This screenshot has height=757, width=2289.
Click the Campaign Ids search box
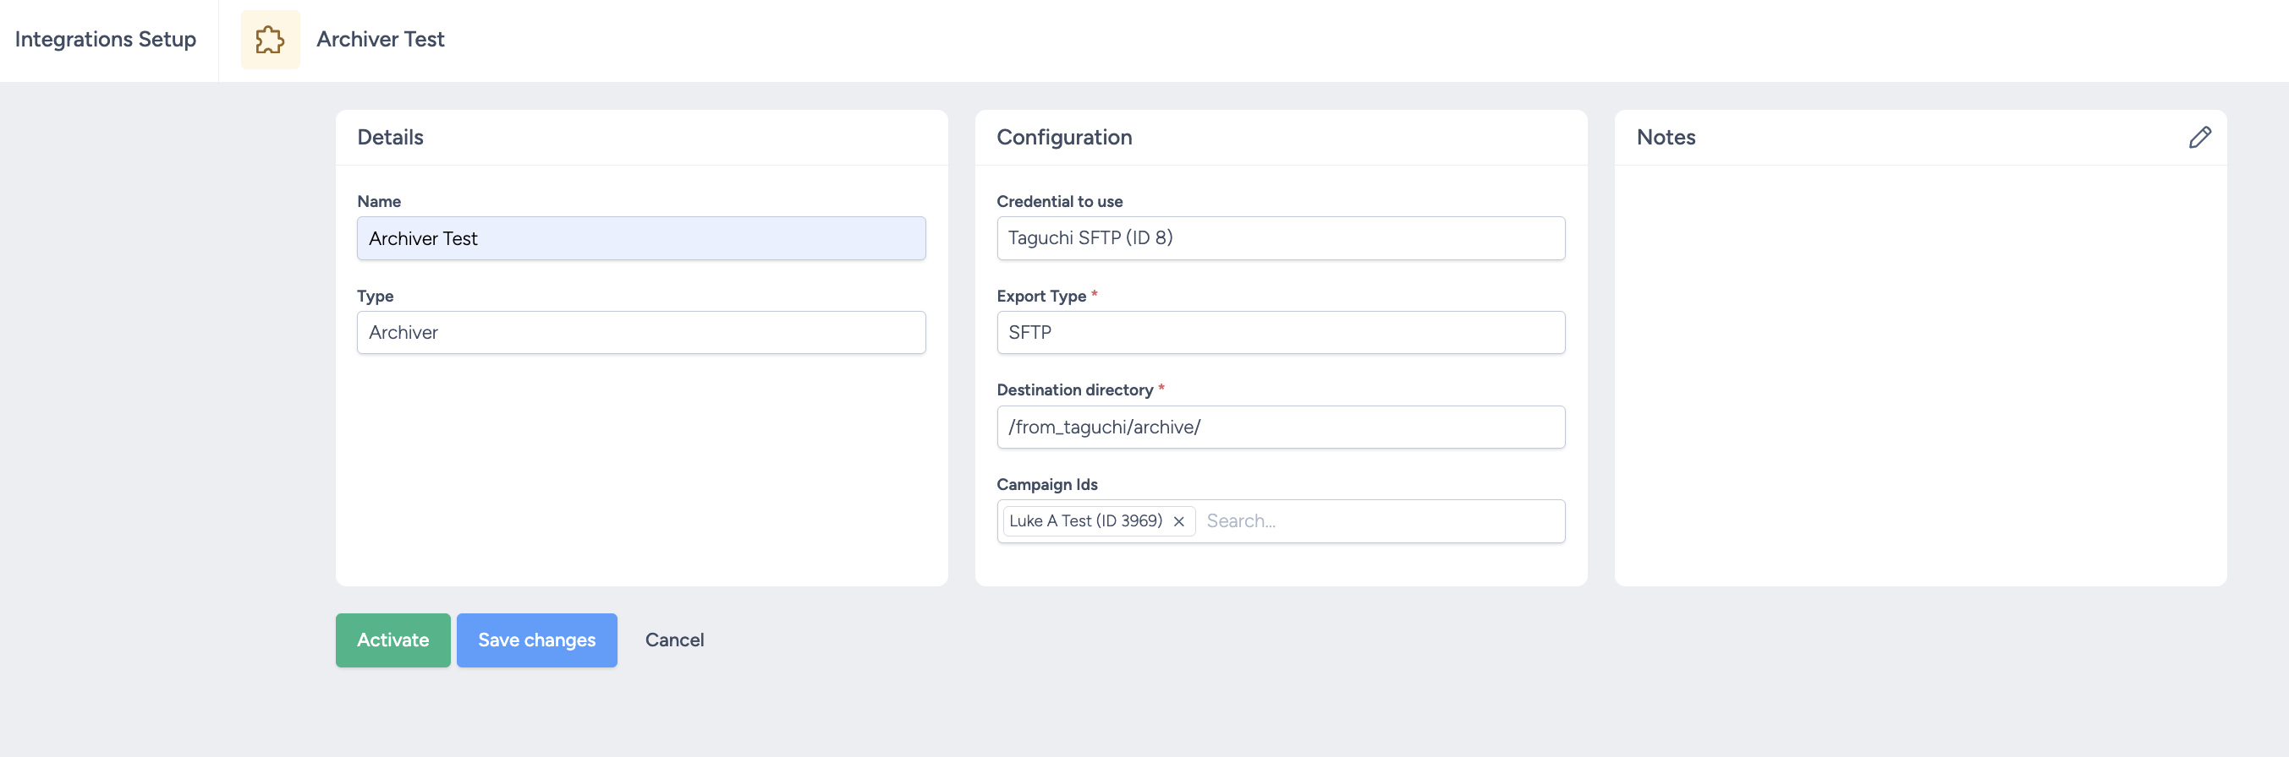tap(1377, 522)
